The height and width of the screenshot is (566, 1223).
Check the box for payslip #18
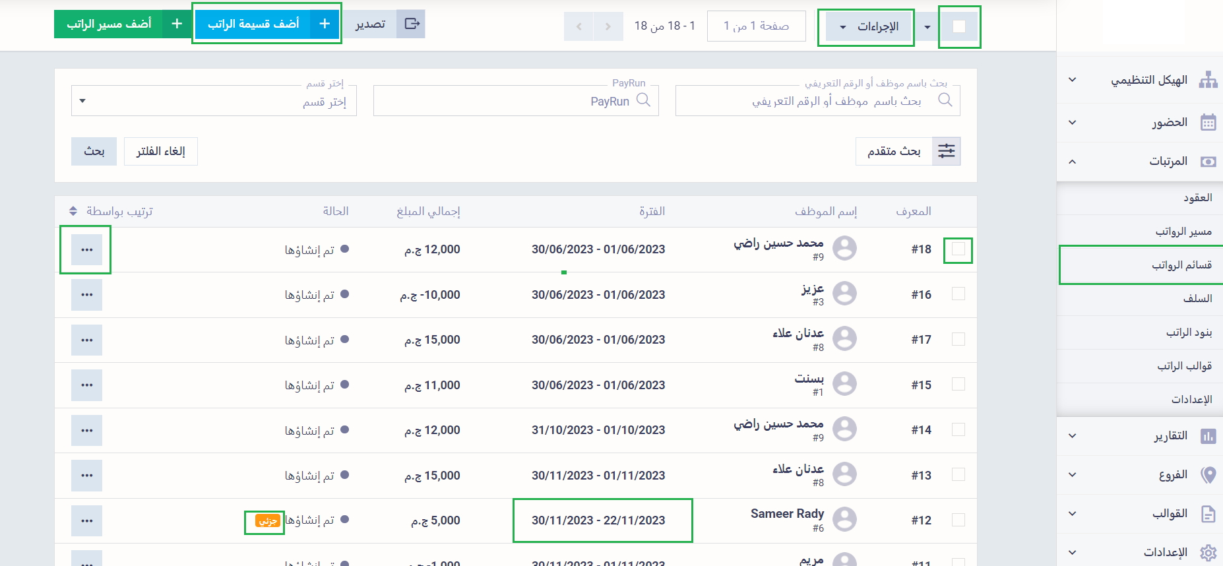(958, 249)
